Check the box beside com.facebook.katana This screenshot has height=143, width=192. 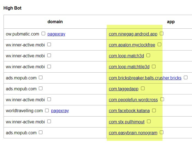[x=154, y=111]
